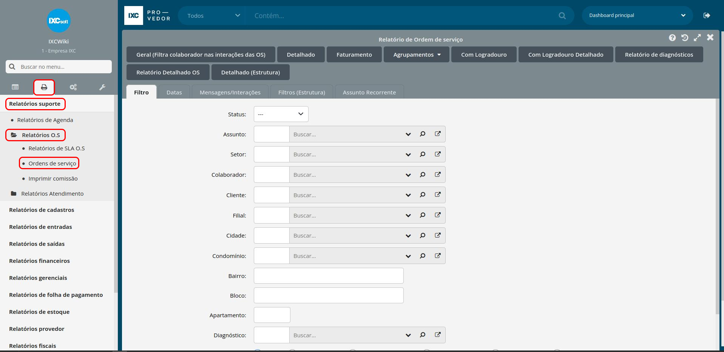Open Setor external link icon
Screen dimensions: 724x352
pos(438,154)
